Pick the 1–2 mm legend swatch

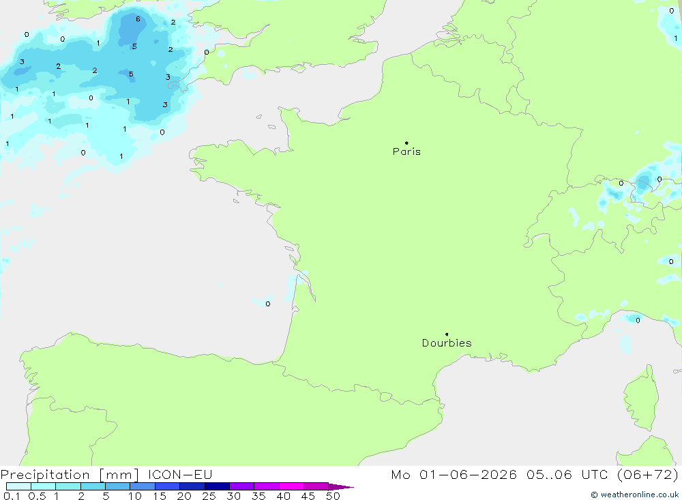coord(68,486)
